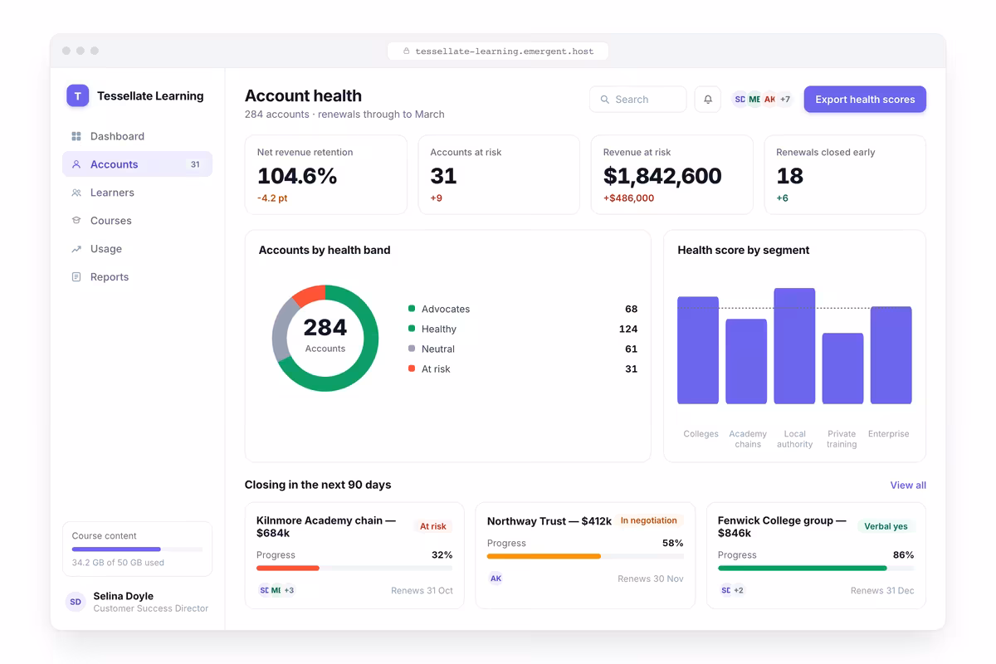Click the Usage trend arrow icon
This screenshot has height=664, width=996.
[76, 249]
